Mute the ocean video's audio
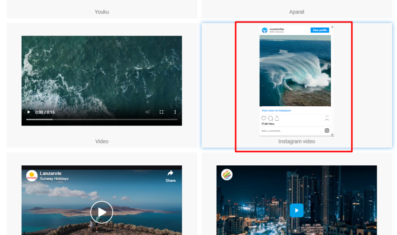This screenshot has width=397, height=235. pos(147,112)
